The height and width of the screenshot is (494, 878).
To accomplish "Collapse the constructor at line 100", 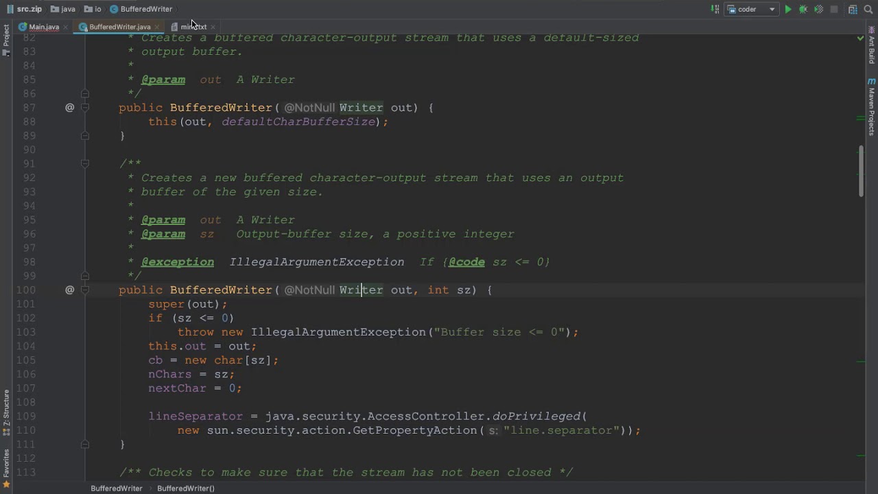I will 85,290.
